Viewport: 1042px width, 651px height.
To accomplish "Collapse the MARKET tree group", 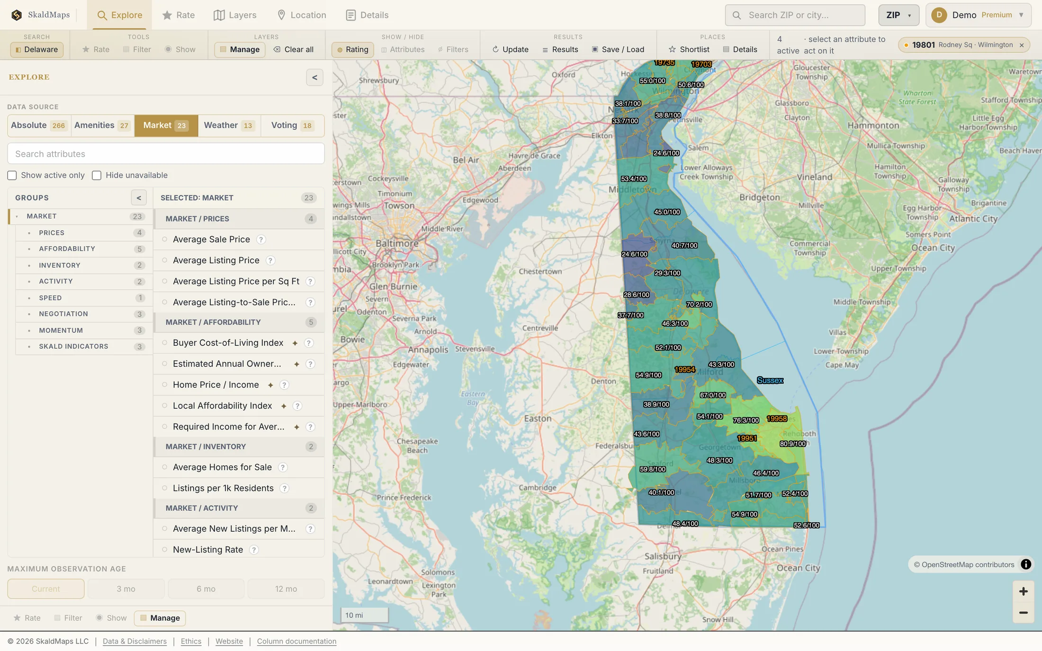I will [17, 216].
